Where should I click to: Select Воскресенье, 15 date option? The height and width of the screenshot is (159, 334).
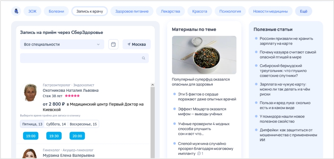tap(83, 124)
